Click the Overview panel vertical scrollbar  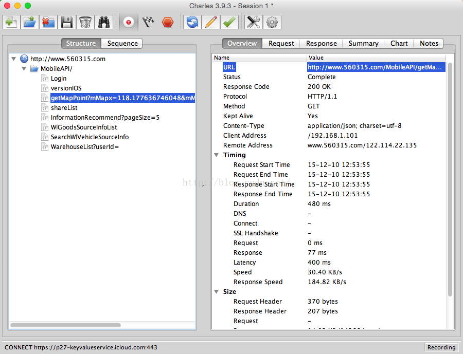(450, 179)
